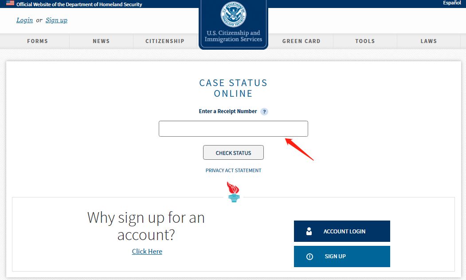The height and width of the screenshot is (280, 466).
Task: Click the Check Status button
Action: (x=233, y=153)
